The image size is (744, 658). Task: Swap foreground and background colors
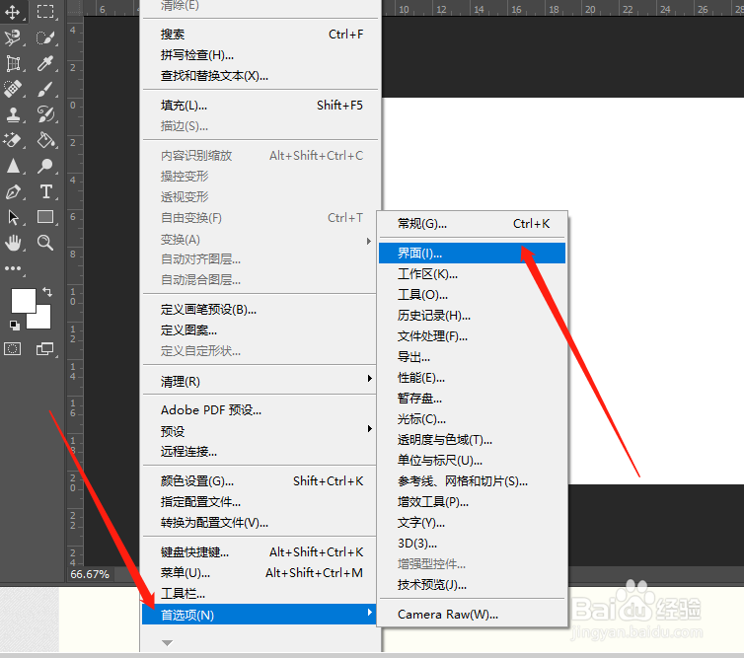pos(47,292)
